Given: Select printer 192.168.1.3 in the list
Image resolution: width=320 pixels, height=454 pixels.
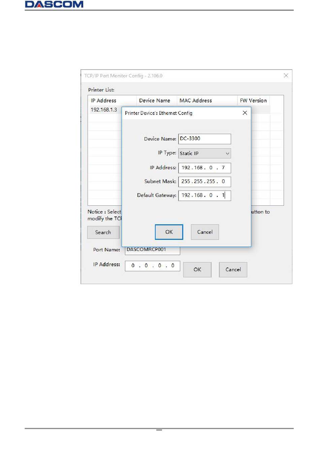Looking at the screenshot, I should coord(104,110).
